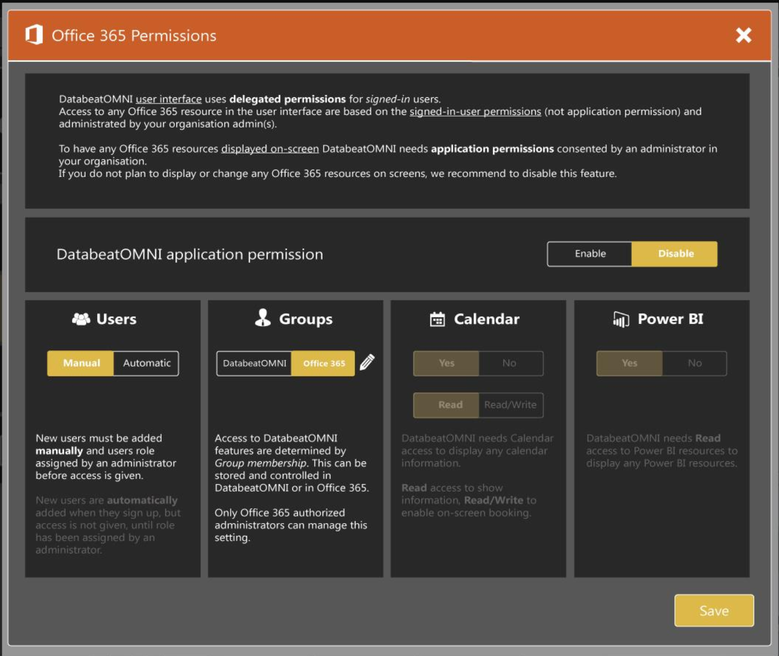Select Yes under Calendar
The height and width of the screenshot is (656, 779).
(446, 363)
